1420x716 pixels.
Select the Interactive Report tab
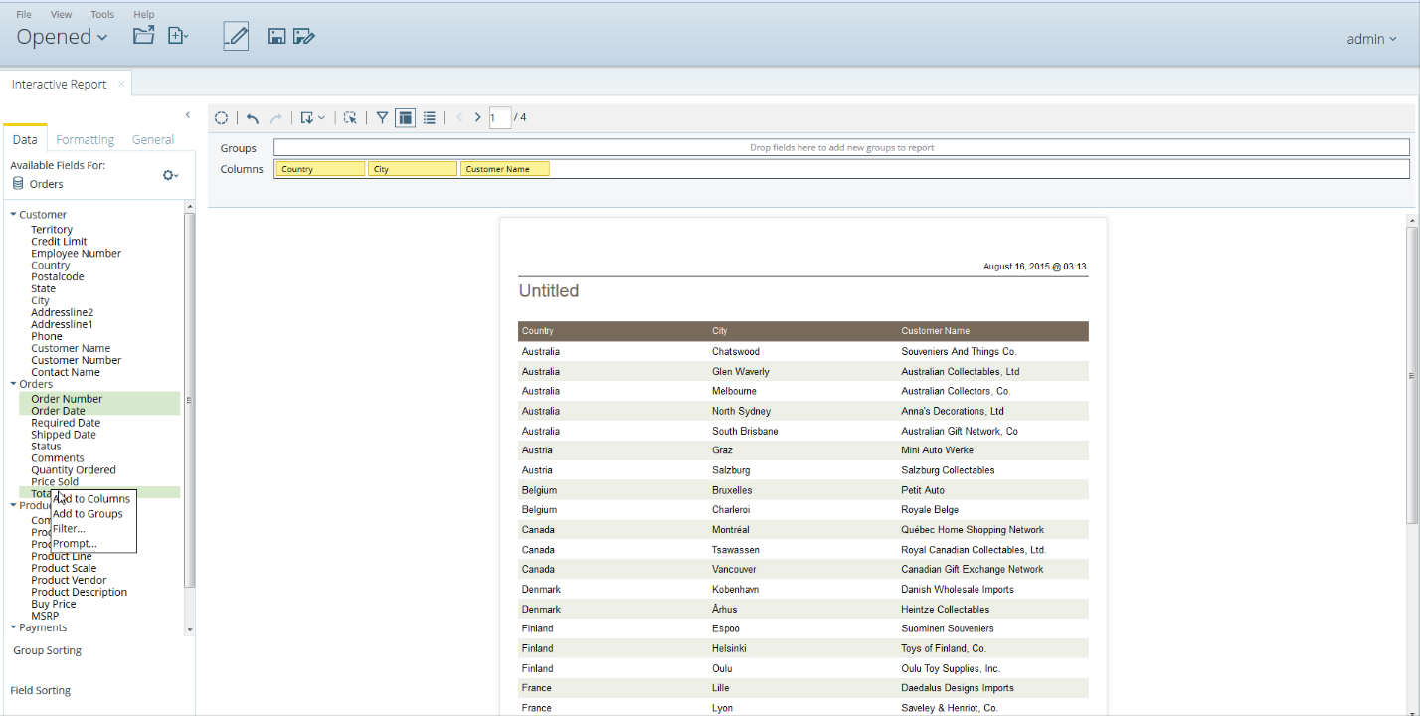(60, 85)
